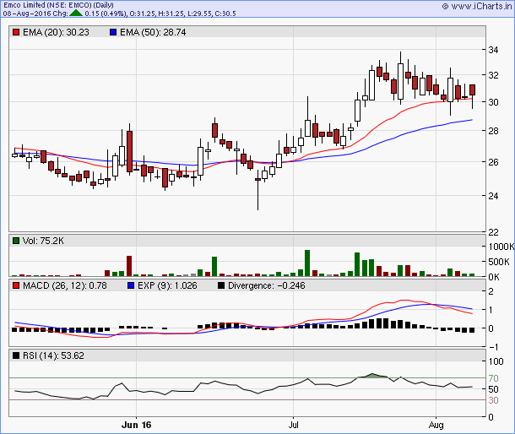Click the 'EMA (50): 28.74' legend text
This screenshot has width=515, height=434.
click(x=153, y=32)
